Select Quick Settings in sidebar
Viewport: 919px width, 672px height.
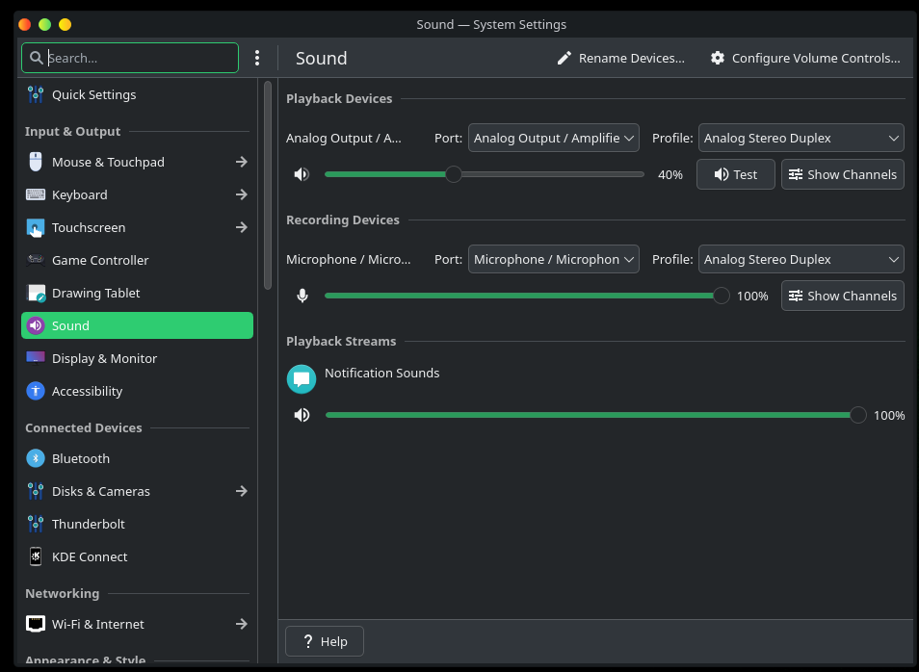coord(93,94)
